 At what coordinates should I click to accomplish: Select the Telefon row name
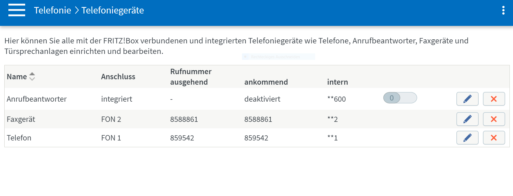click(x=19, y=138)
